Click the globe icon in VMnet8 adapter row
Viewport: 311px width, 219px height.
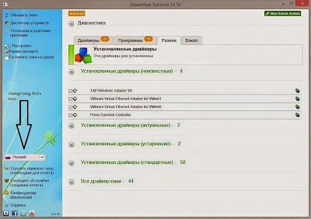(297, 107)
